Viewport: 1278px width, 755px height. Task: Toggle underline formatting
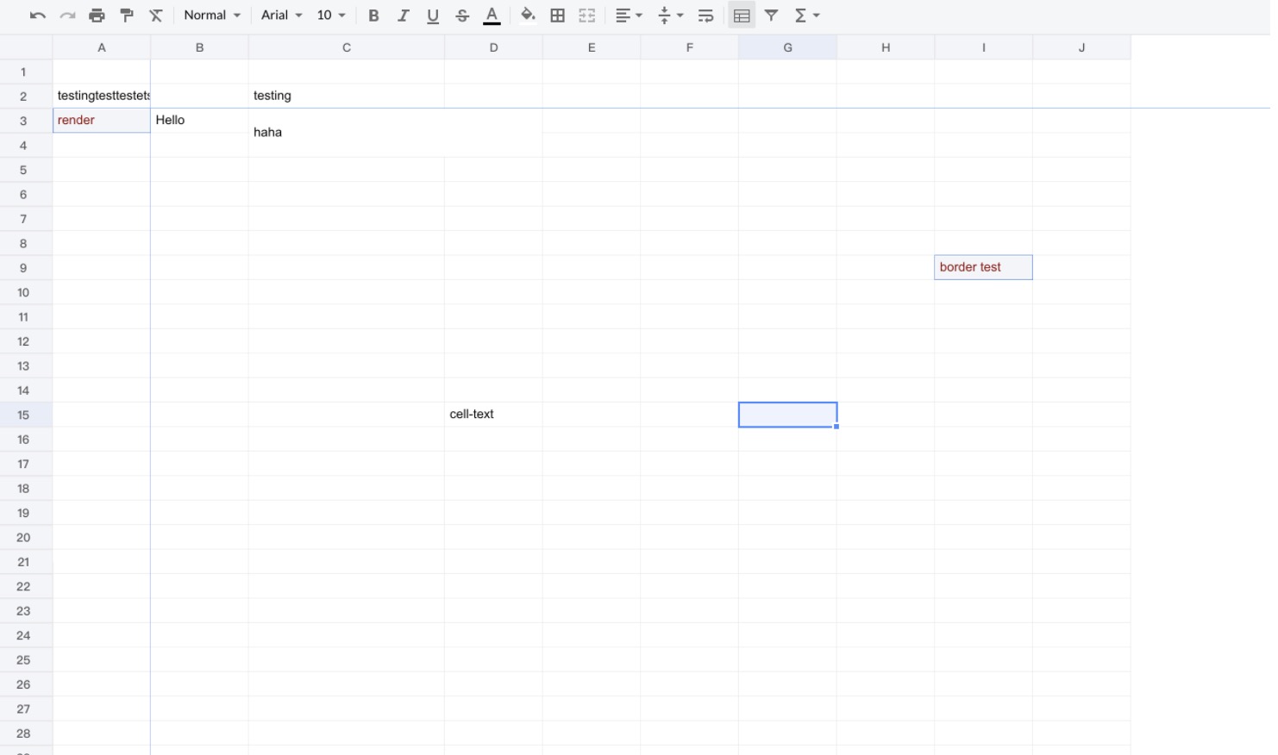(433, 16)
